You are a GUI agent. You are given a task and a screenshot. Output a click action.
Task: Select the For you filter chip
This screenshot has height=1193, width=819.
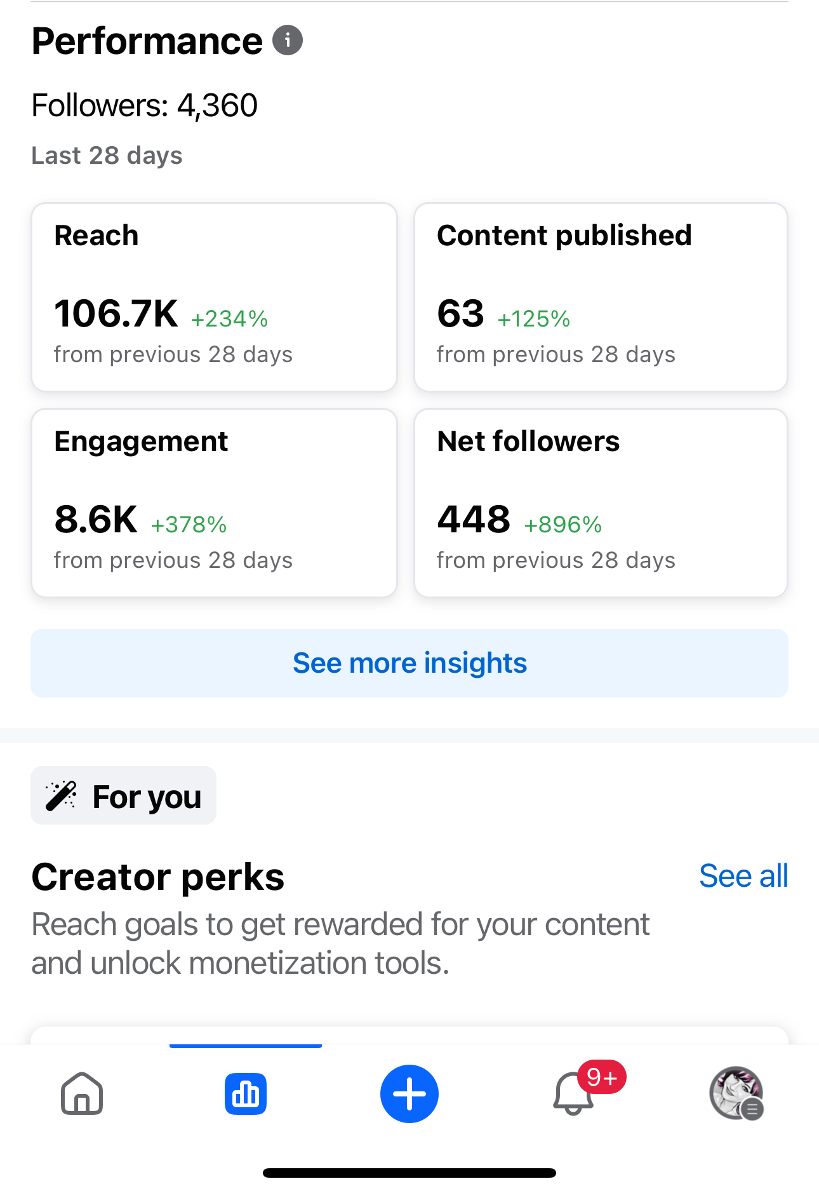(123, 795)
